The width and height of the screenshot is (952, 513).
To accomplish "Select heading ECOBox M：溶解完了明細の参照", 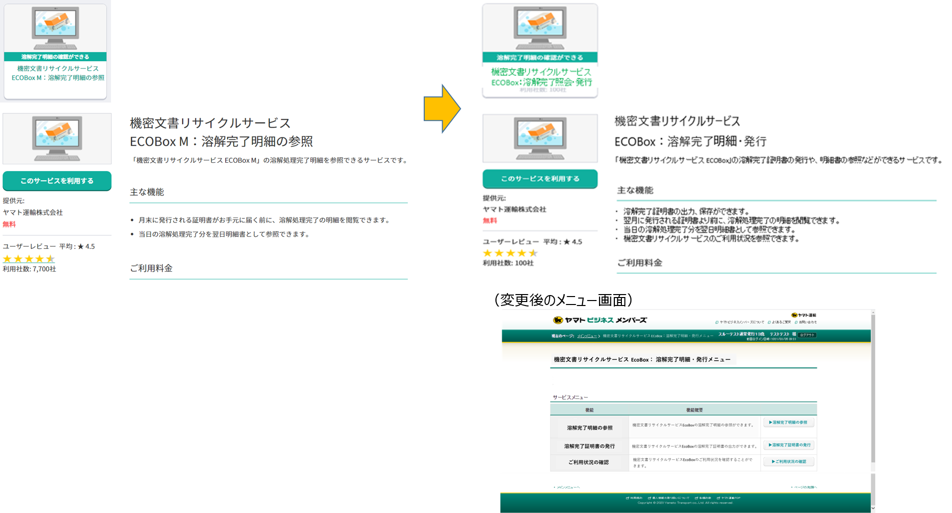I will click(221, 141).
